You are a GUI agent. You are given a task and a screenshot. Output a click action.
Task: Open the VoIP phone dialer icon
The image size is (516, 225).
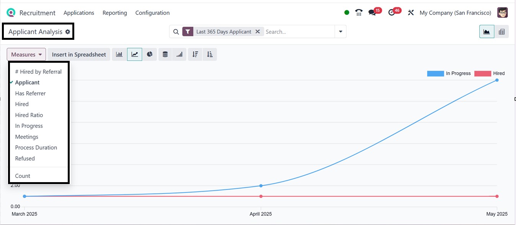pyautogui.click(x=359, y=13)
